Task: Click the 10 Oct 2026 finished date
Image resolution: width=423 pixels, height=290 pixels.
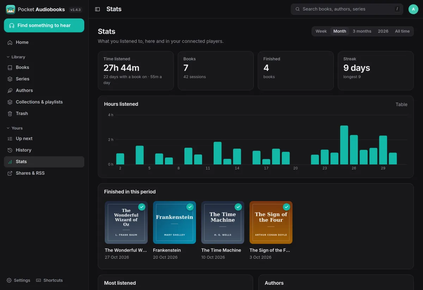Action: point(213,257)
